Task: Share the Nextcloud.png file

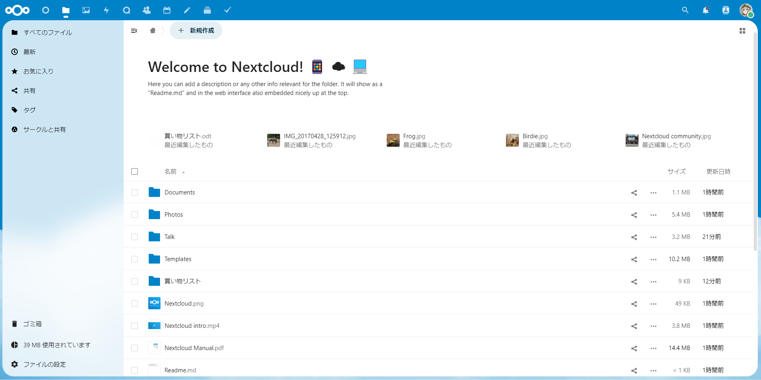Action: (634, 304)
